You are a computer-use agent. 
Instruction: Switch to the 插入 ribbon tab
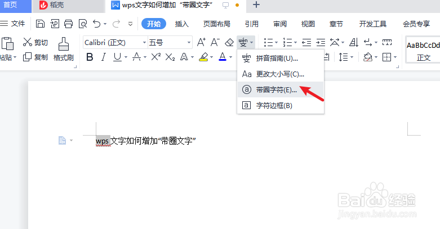tap(182, 24)
